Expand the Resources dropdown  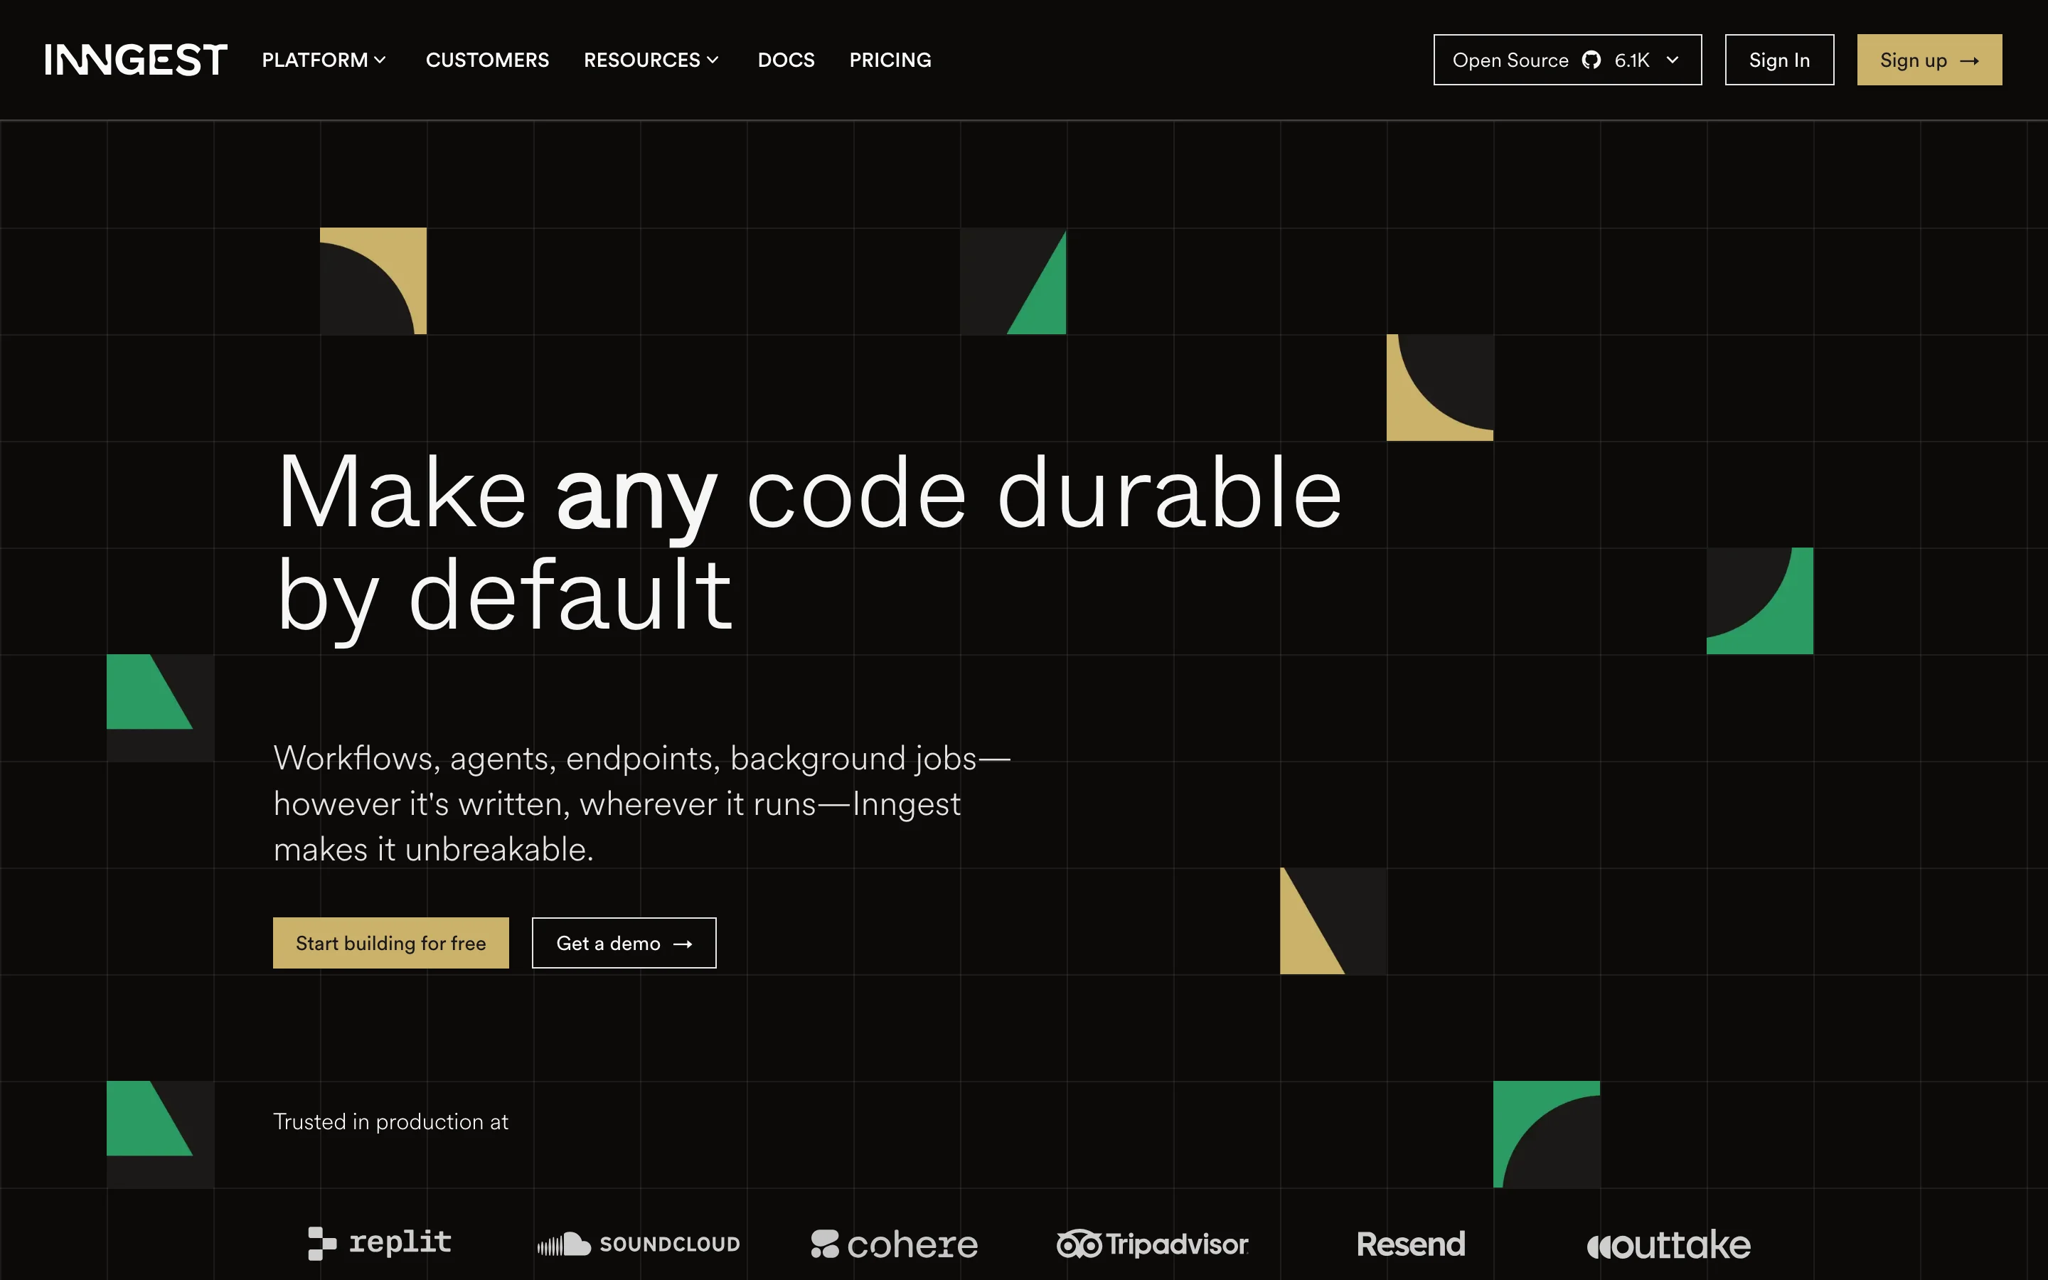point(651,60)
